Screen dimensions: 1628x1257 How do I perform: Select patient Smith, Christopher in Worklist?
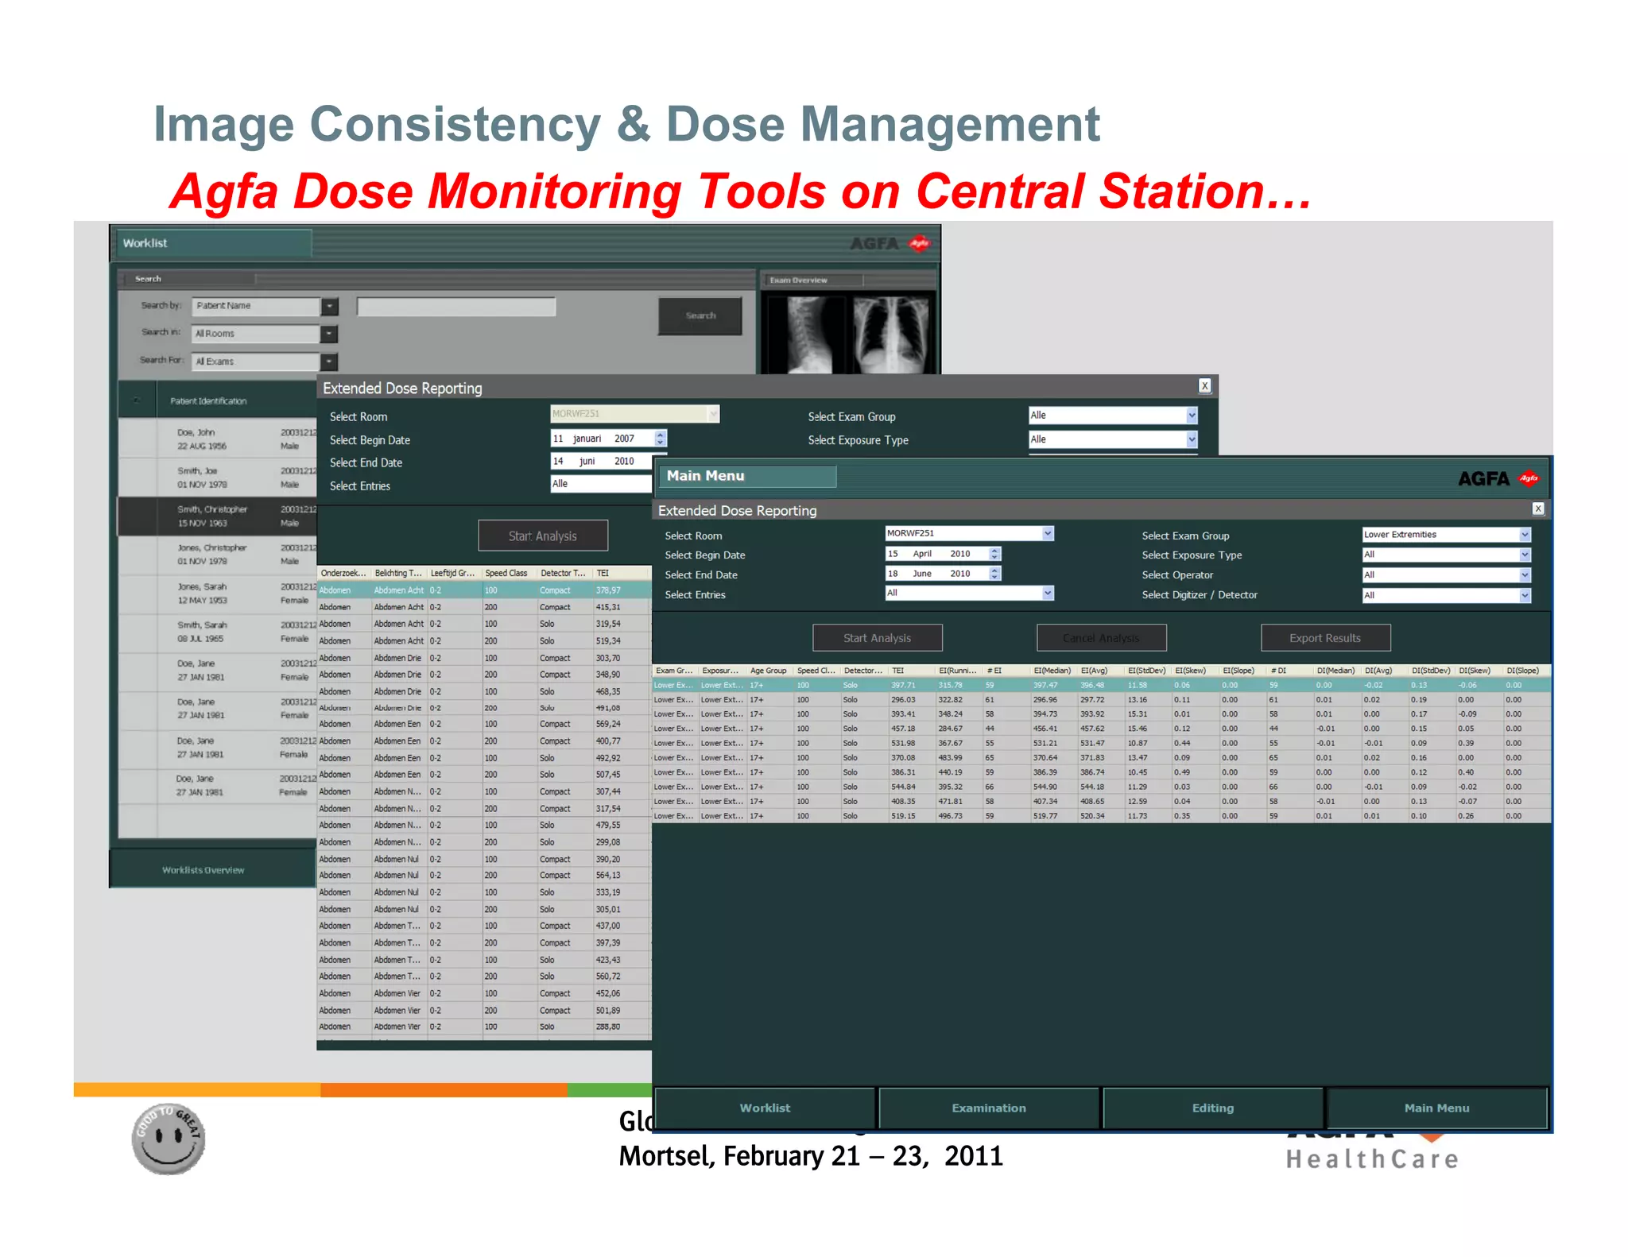coord(218,516)
